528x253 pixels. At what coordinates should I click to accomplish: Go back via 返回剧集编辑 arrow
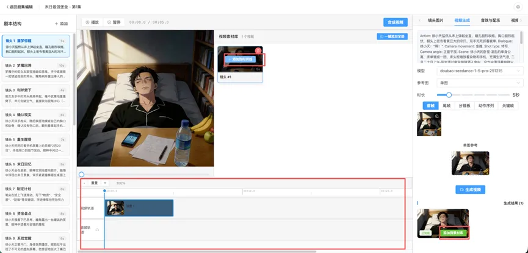pos(20,7)
